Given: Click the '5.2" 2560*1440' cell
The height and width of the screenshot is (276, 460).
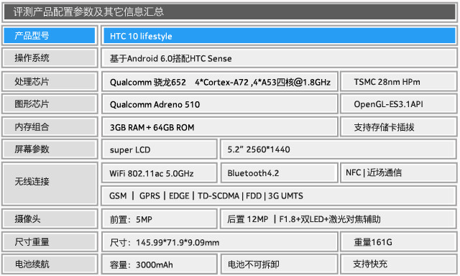Looking at the screenshot, I should (x=339, y=149).
